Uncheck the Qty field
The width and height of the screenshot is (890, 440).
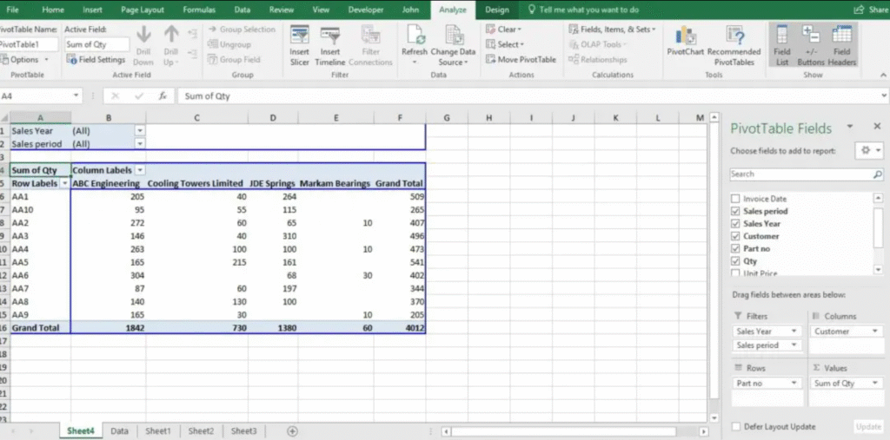click(735, 261)
